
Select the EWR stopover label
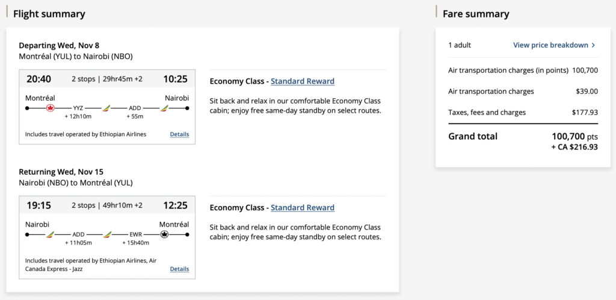[x=135, y=234]
